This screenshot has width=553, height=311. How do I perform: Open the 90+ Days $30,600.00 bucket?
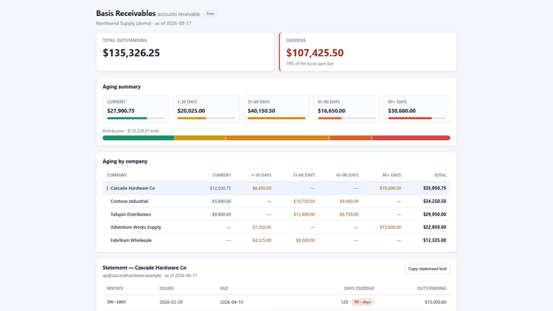coord(417,109)
